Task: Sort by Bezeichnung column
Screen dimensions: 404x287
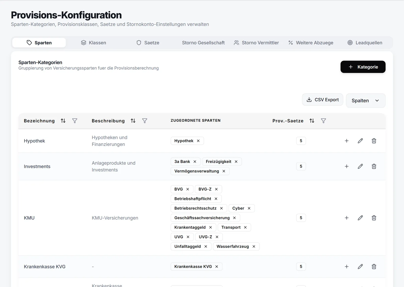Action: (x=63, y=121)
